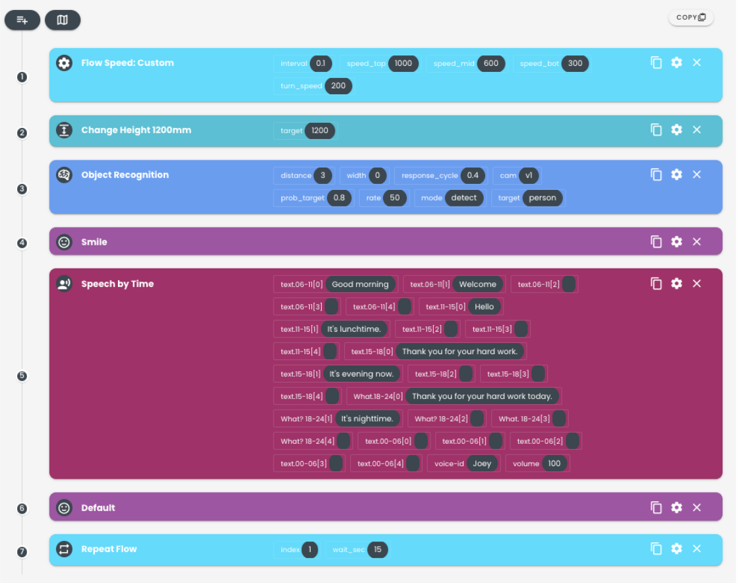Click the Smile face icon
737x583 pixels.
tap(65, 242)
